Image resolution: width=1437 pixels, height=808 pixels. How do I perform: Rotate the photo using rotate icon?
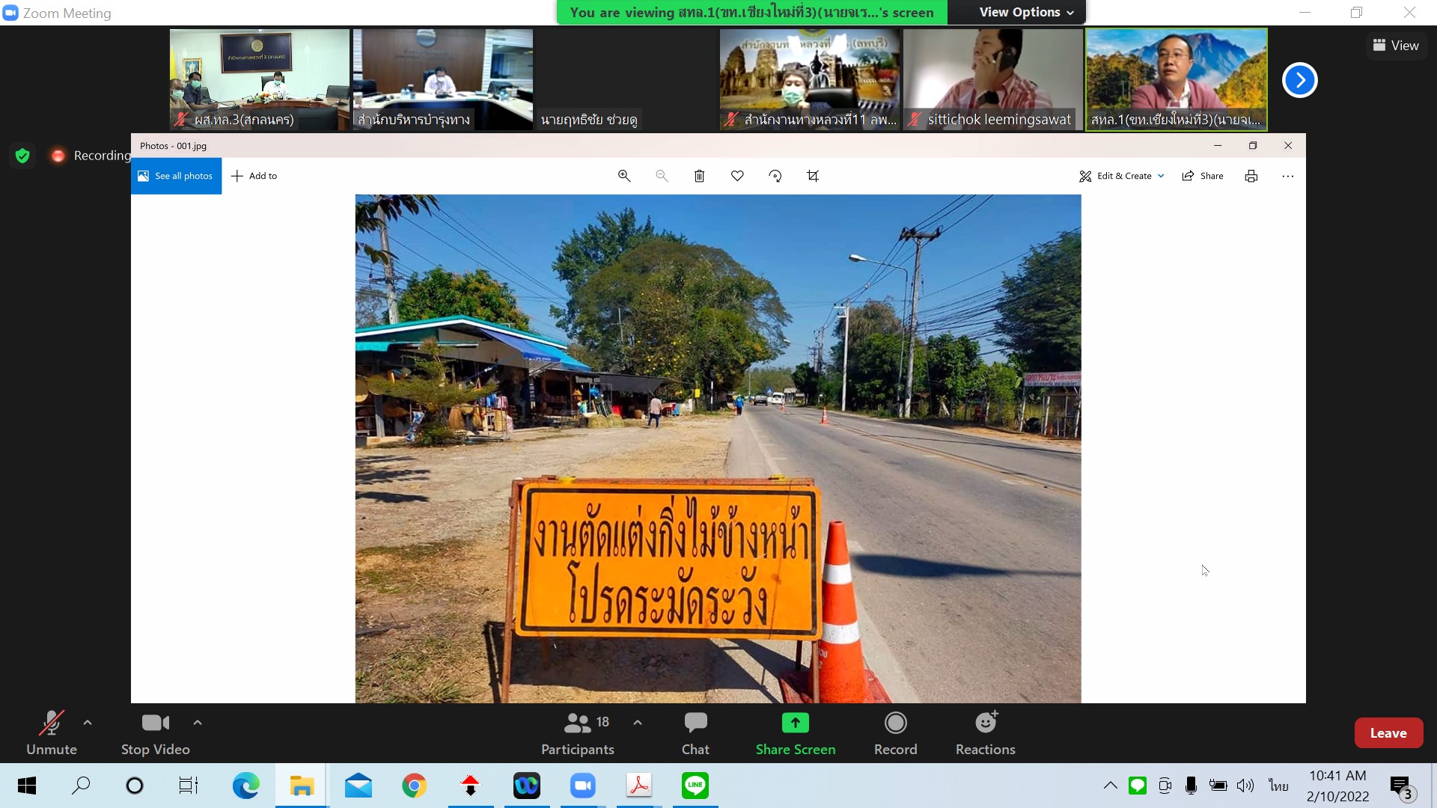(775, 176)
